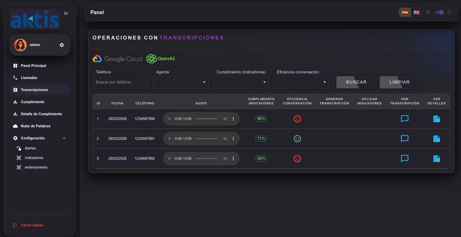Open Cumplimiento page
Screen dimensions: 461x237
tap(40, 102)
